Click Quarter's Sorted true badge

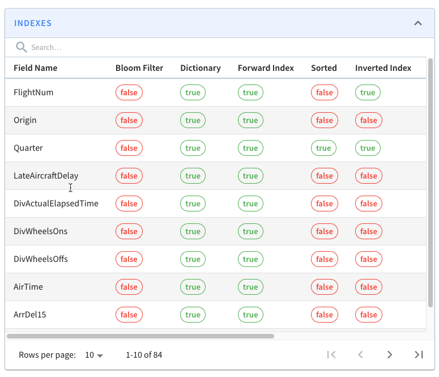[323, 148]
